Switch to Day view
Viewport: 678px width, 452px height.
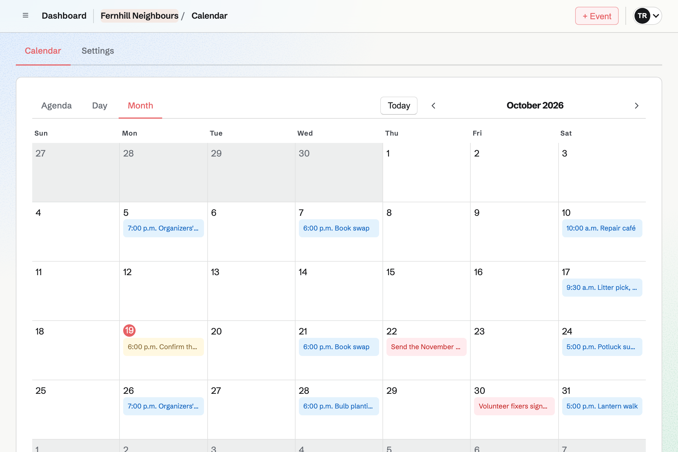[100, 106]
